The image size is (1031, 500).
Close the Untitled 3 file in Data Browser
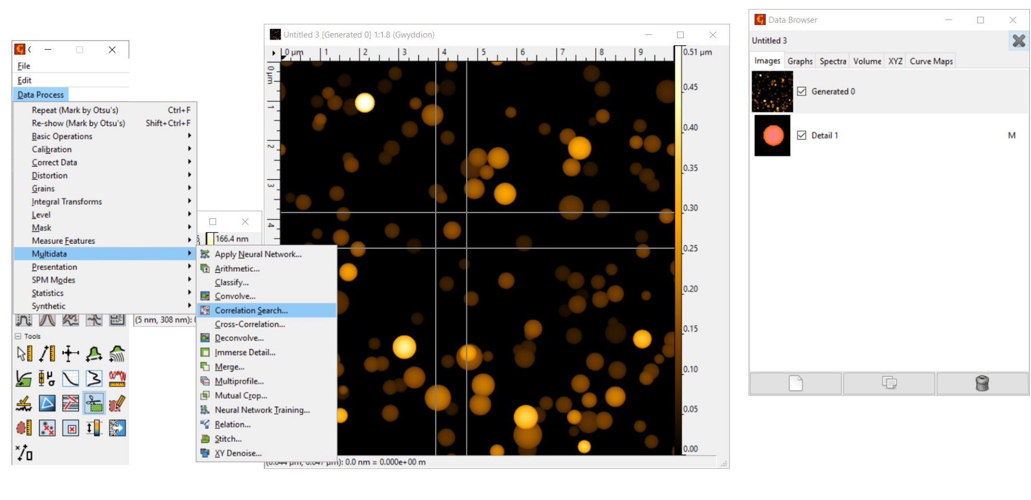click(1018, 41)
